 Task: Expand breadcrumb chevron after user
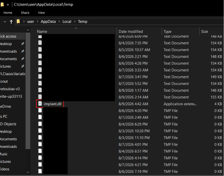tap(38, 22)
